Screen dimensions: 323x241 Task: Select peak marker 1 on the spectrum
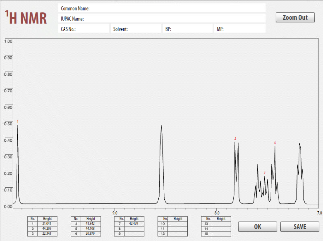pyautogui.click(x=18, y=121)
